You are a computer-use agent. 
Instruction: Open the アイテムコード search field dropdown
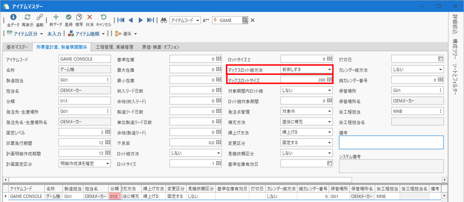[198, 20]
